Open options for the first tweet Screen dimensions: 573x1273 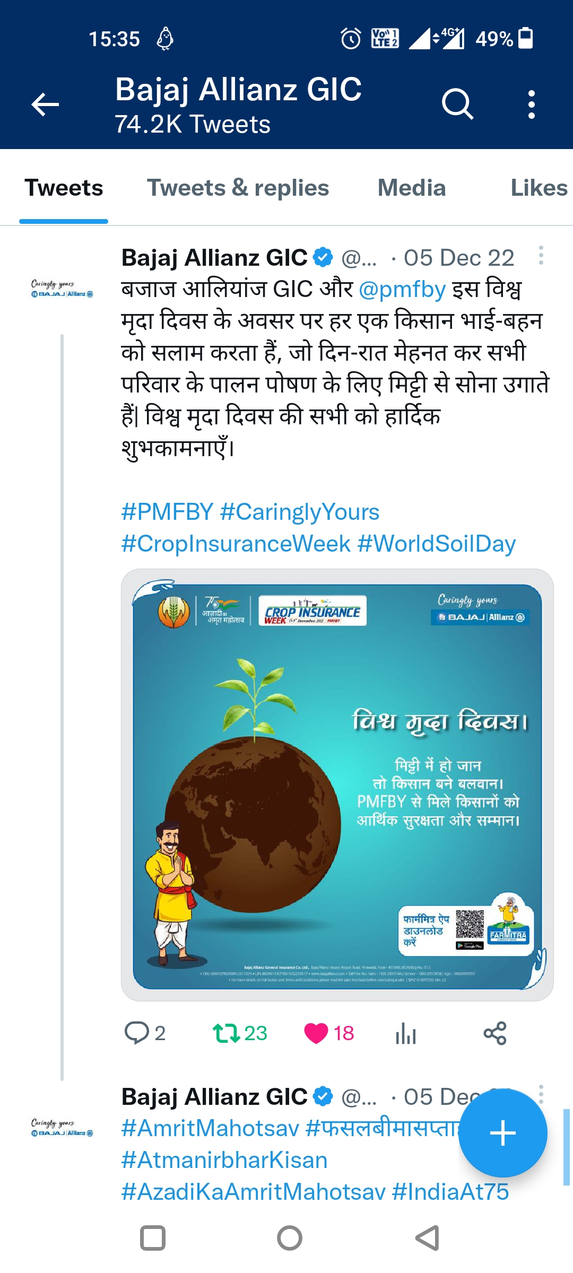pos(541,256)
